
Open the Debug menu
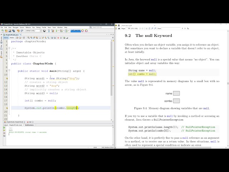point(38,27)
